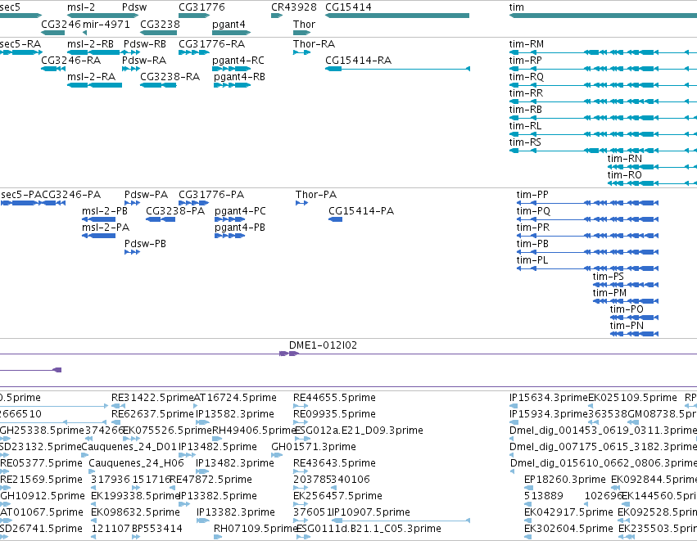Screen dimensions: 697x541
Task: Click the tim-PR protein label
Action: (x=532, y=228)
